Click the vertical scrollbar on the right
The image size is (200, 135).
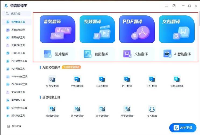click(199, 19)
